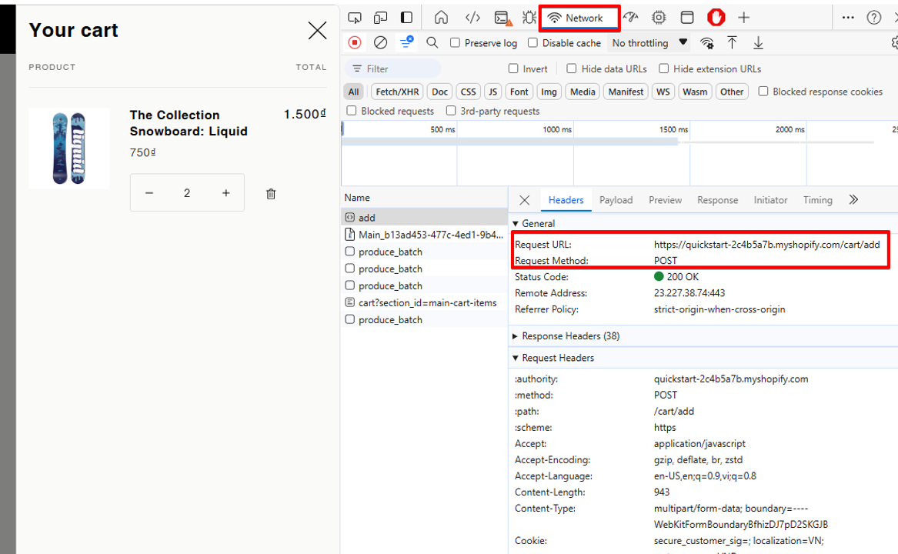Collapse the General section
The width and height of the screenshot is (898, 554).
pos(516,223)
